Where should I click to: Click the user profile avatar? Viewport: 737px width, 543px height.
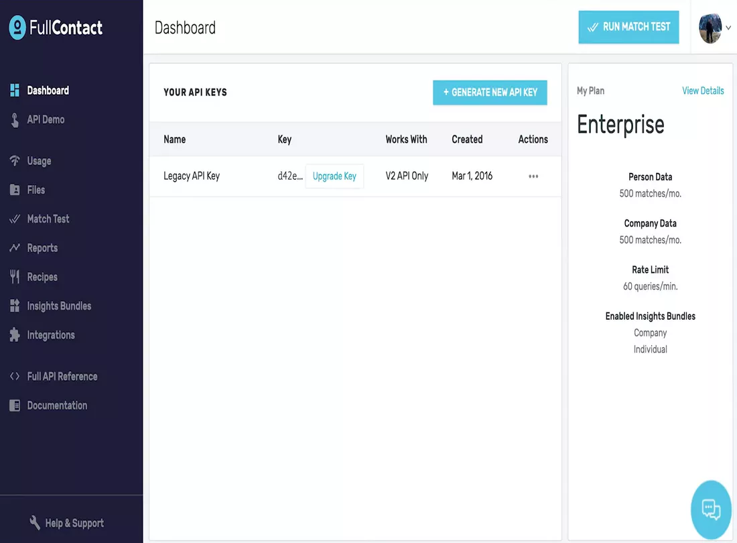coord(710,28)
